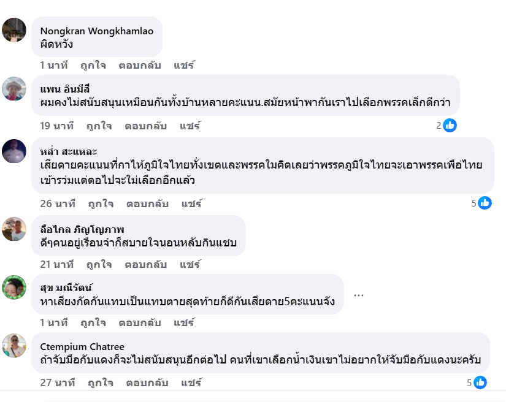
Task: Open Nongkran Wongkhamlao's profile picture
Action: 14,30
